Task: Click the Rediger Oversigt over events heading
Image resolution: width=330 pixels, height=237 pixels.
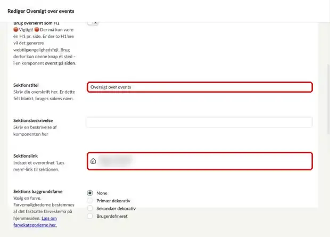Action: [41, 11]
